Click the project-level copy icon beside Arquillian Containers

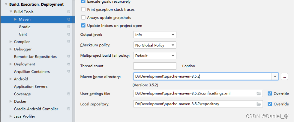69,72
